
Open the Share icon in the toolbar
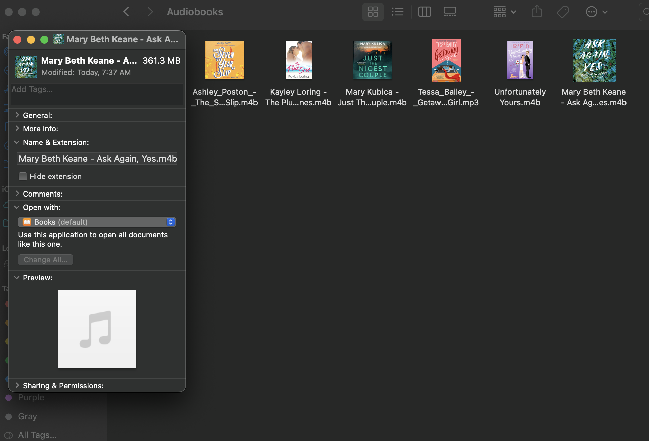(536, 12)
